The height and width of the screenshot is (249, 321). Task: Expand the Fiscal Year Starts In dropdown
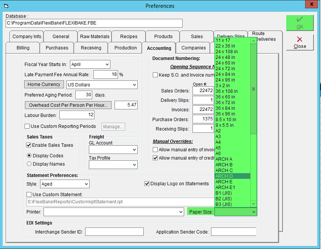(107, 65)
